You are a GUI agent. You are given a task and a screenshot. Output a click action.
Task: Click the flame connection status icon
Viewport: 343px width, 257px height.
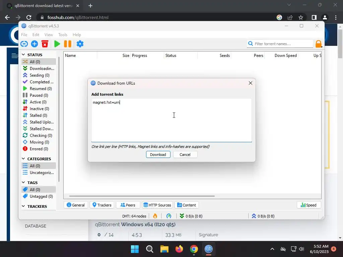pos(155,216)
